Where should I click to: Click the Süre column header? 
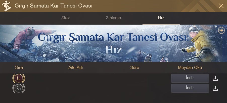135,67
